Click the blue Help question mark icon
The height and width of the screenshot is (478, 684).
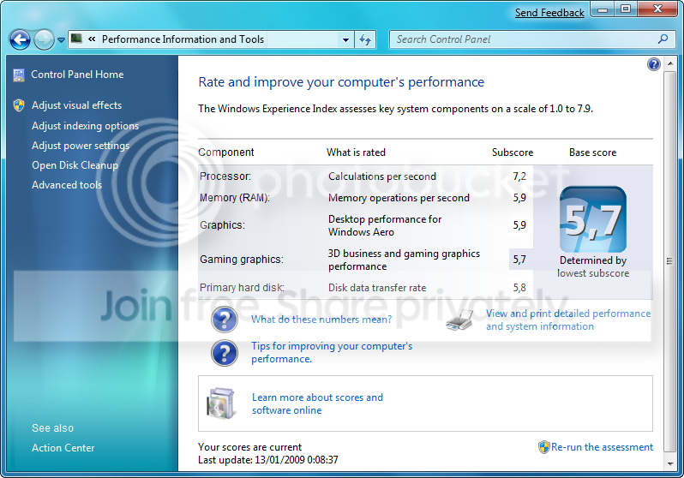653,64
